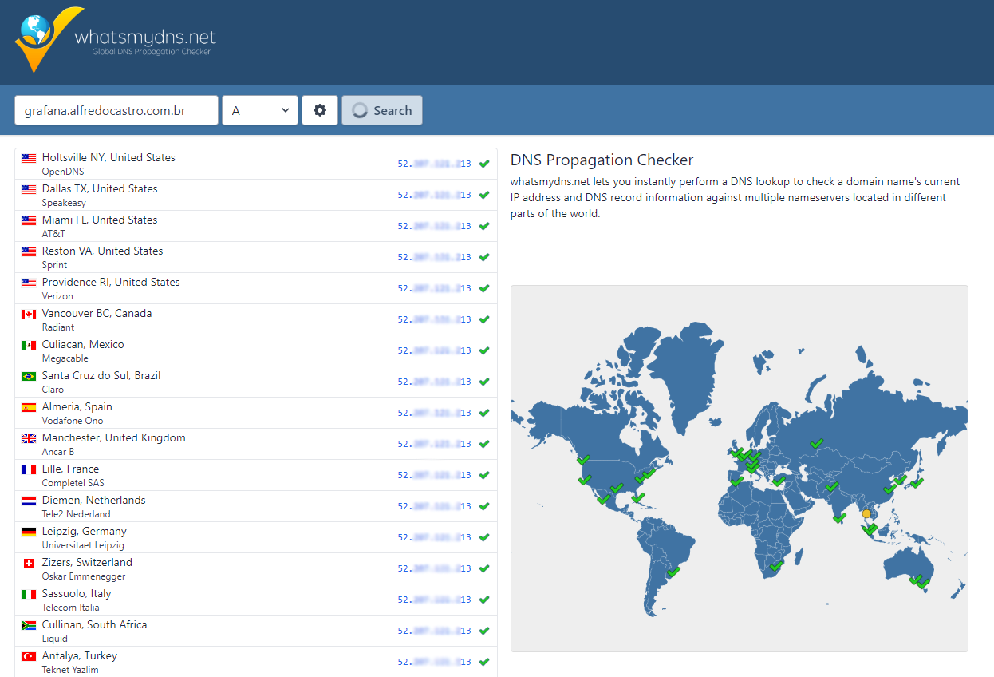Image resolution: width=994 pixels, height=677 pixels.
Task: Click the "DNS Propagation Checker" heading
Action: pos(602,160)
